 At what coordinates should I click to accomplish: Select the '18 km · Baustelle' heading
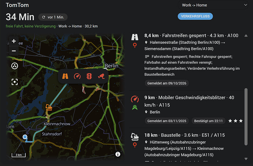click(184, 135)
